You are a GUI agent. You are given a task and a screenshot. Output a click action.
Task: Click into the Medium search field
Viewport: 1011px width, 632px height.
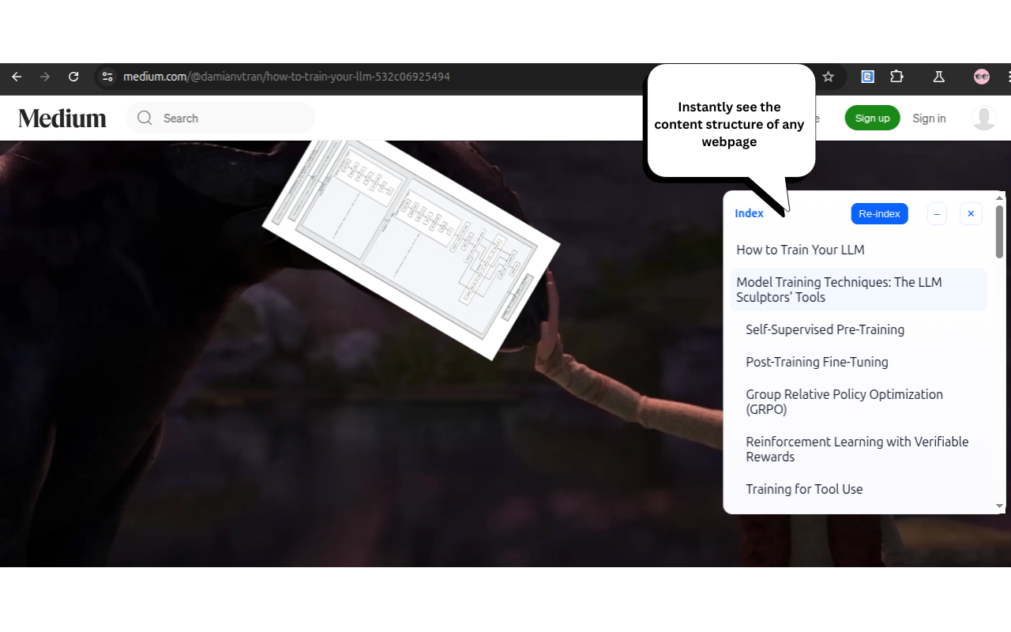[x=221, y=118]
